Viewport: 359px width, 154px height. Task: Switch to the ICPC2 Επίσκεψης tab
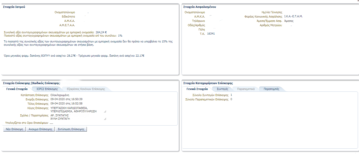[47, 89]
